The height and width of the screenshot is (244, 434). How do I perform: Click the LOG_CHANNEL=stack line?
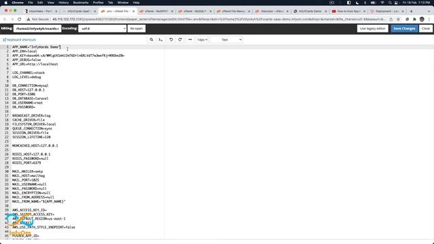(28, 73)
